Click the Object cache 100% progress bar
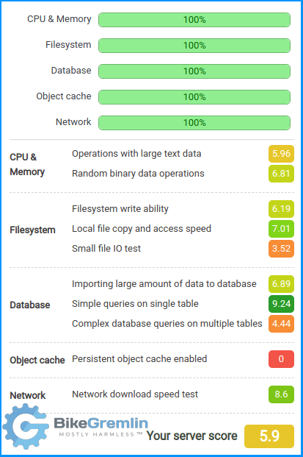 (x=194, y=96)
